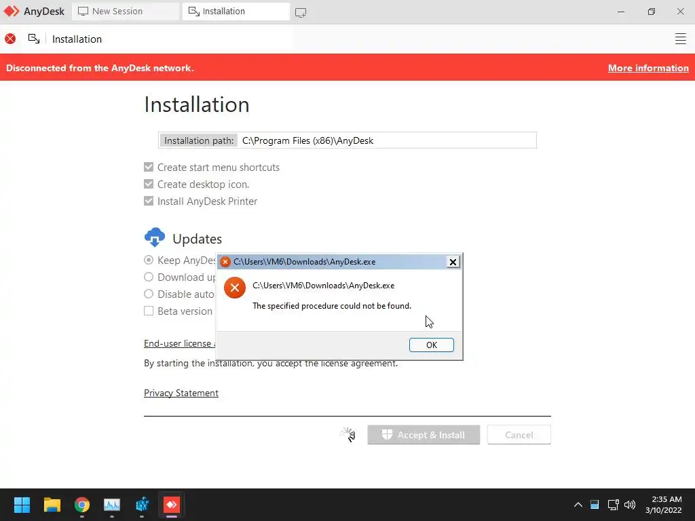Open Google Chrome from taskbar

coord(82,505)
